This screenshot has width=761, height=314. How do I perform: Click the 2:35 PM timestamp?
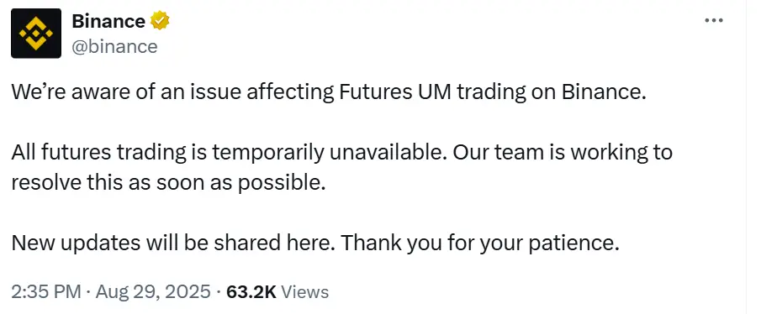pos(45,291)
